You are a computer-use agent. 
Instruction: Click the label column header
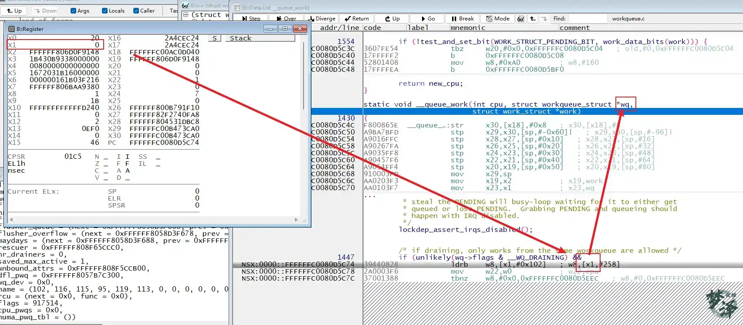pos(418,27)
